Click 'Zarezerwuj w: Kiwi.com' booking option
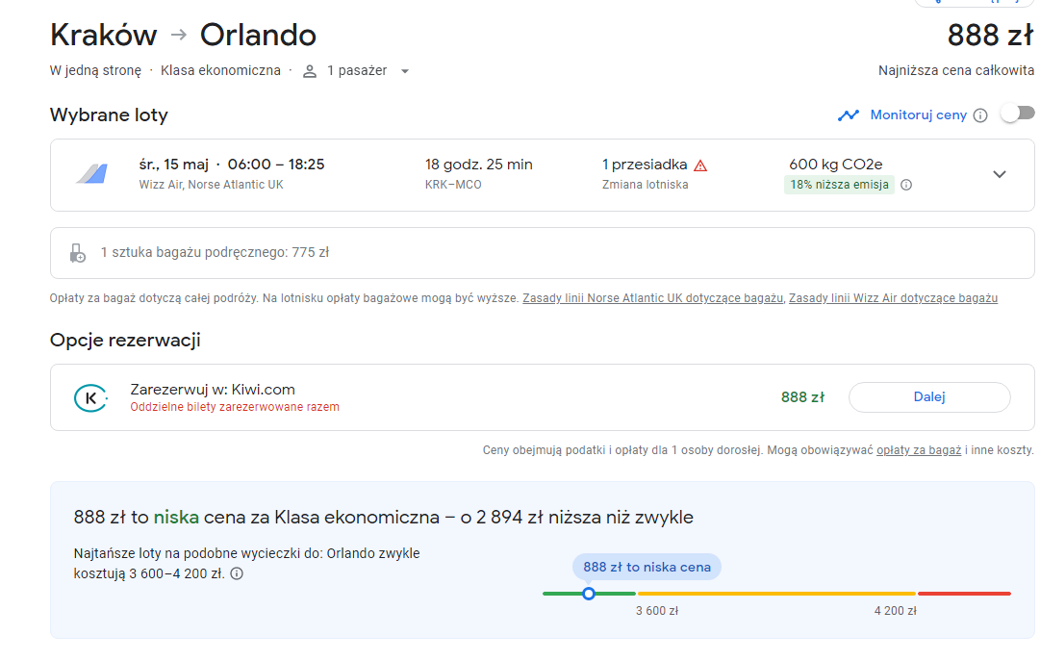Image resolution: width=1040 pixels, height=661 pixels. coord(213,390)
